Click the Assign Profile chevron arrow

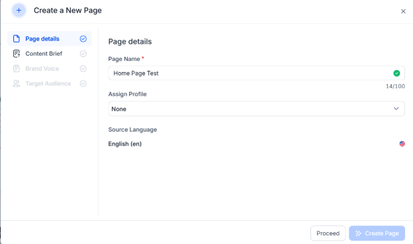(396, 108)
